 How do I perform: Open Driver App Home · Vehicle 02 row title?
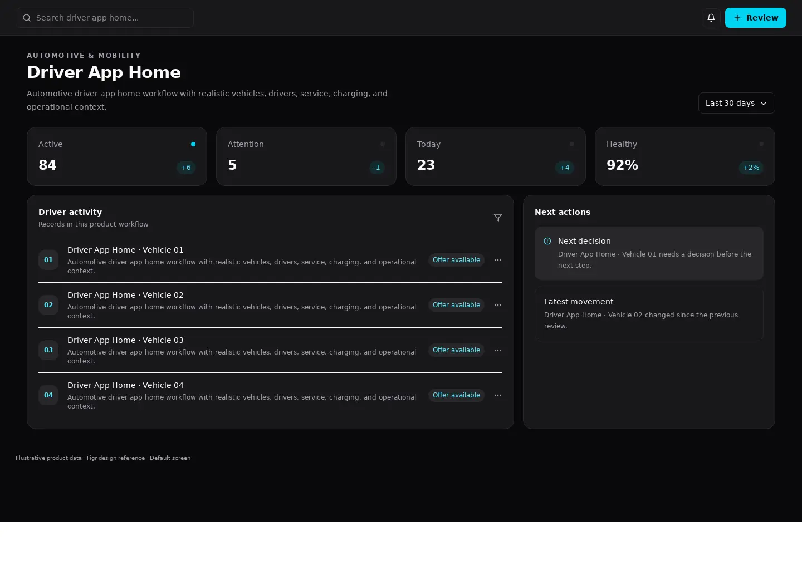tap(125, 295)
